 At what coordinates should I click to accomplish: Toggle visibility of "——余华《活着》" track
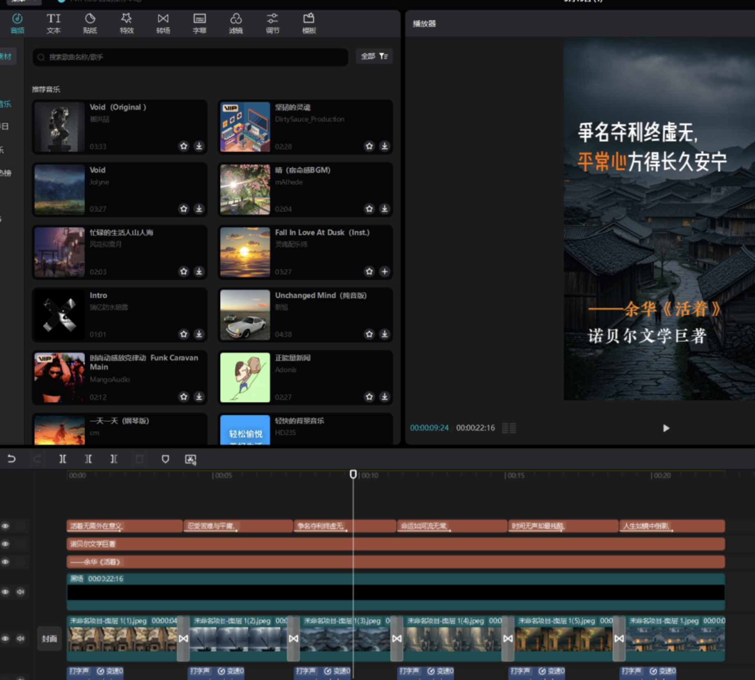[x=5, y=562]
